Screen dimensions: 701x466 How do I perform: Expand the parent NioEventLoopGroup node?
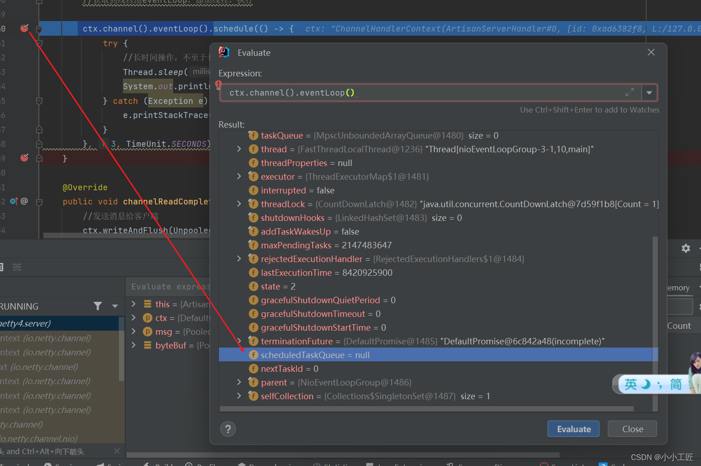[239, 382]
